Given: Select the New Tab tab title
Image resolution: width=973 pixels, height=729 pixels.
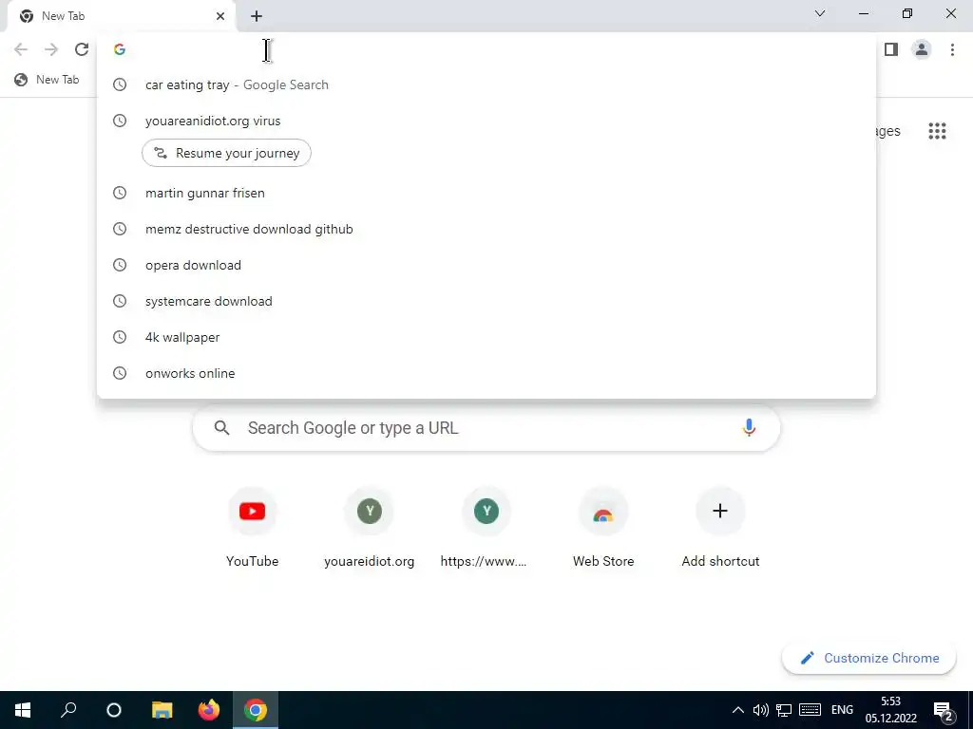Looking at the screenshot, I should [x=64, y=16].
